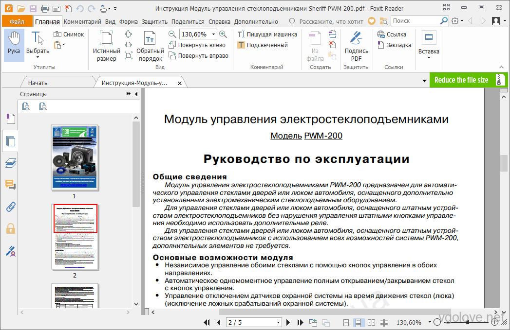Open the security lock panel
The image size is (510, 330).
[11, 229]
